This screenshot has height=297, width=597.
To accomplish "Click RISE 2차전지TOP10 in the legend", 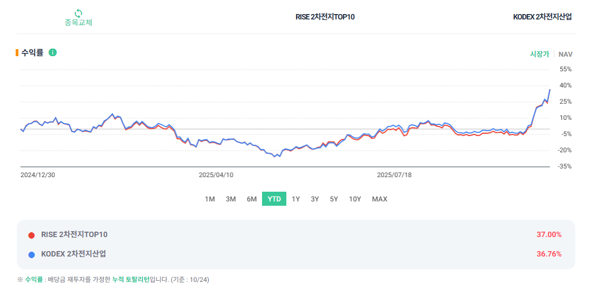I will click(74, 234).
